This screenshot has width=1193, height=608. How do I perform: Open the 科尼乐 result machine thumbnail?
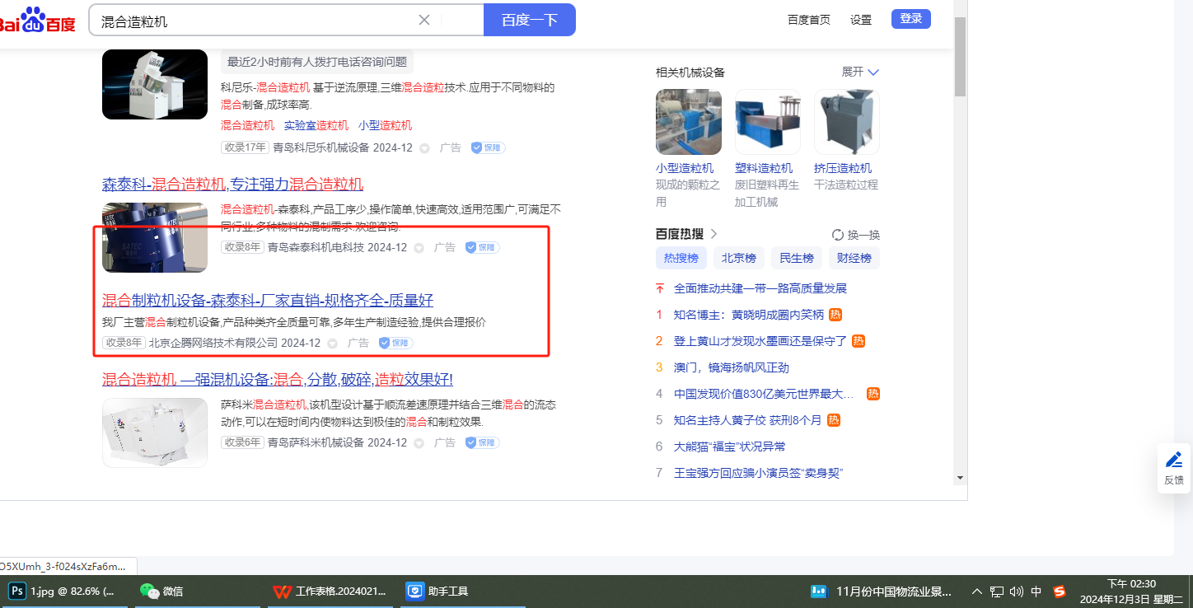click(x=155, y=84)
